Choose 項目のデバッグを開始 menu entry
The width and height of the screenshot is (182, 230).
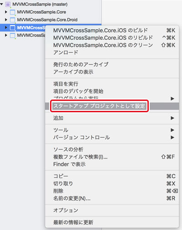pos(112,91)
